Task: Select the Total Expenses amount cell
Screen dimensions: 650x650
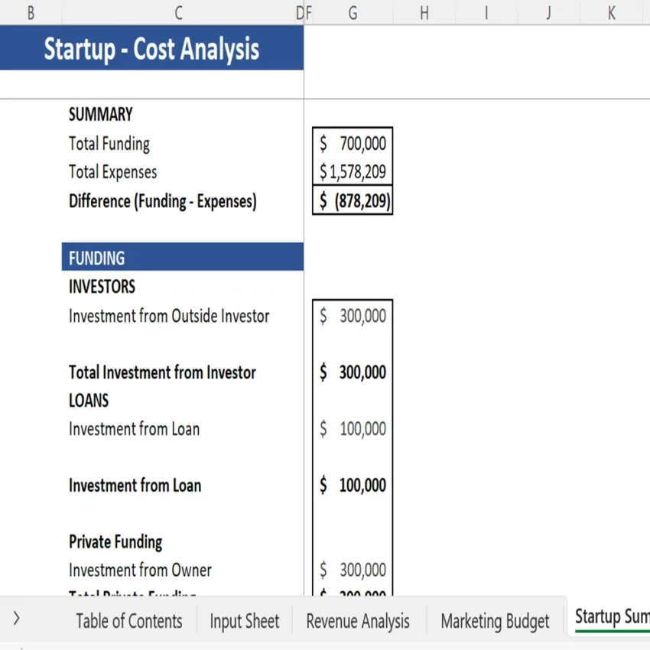Action: tap(353, 172)
